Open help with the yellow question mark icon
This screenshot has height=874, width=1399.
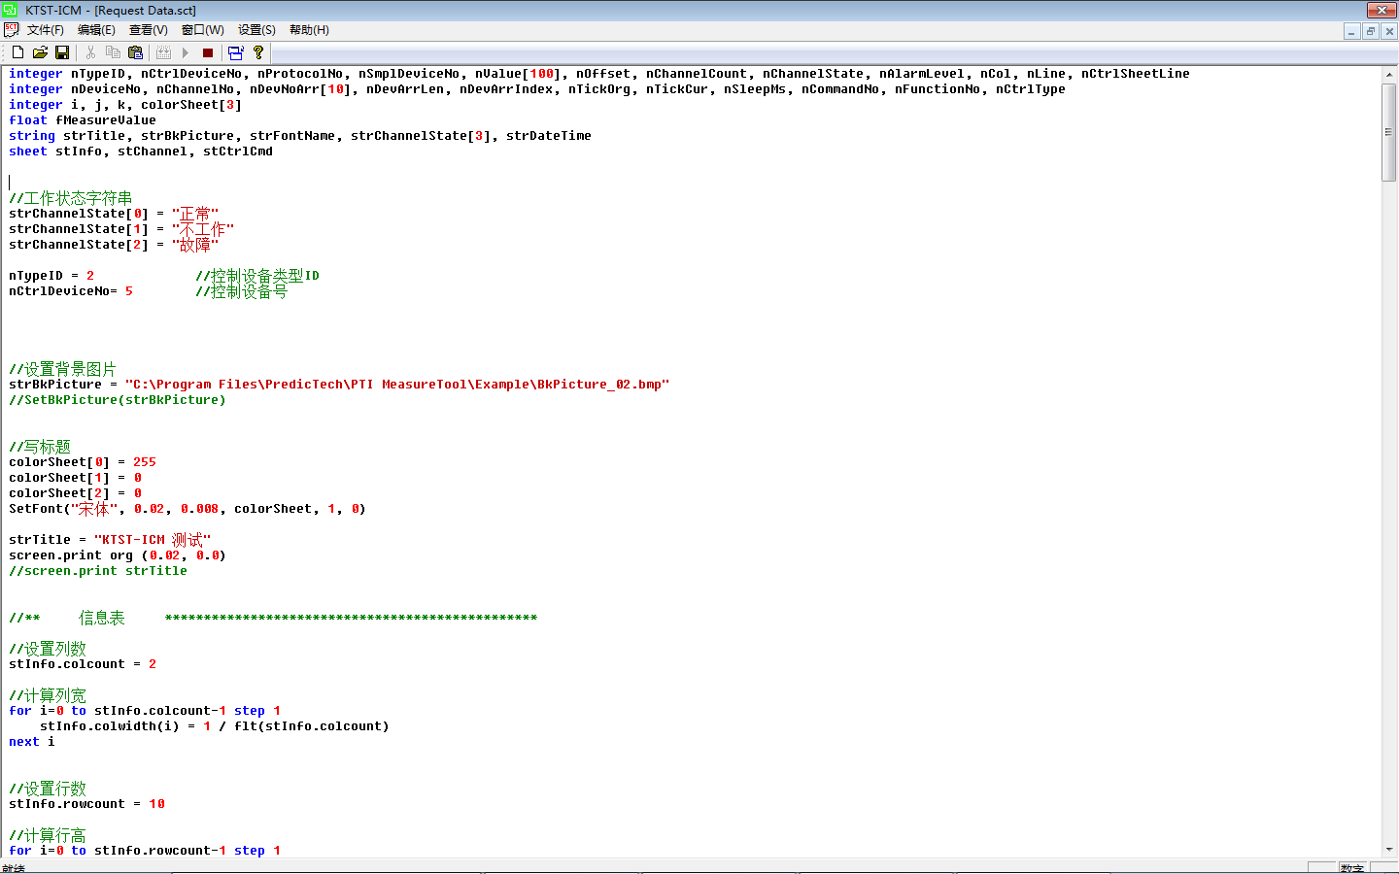point(258,52)
